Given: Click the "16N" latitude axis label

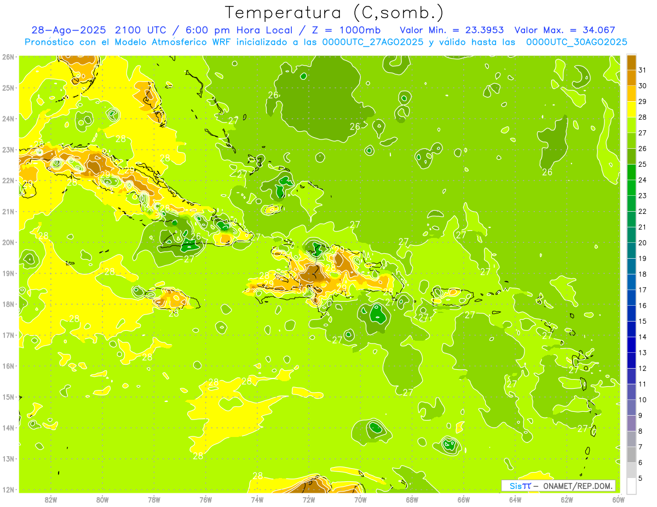Looking at the screenshot, I should [8, 366].
